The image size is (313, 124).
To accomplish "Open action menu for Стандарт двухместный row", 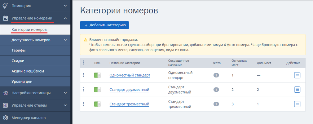I will pyautogui.click(x=297, y=90).
